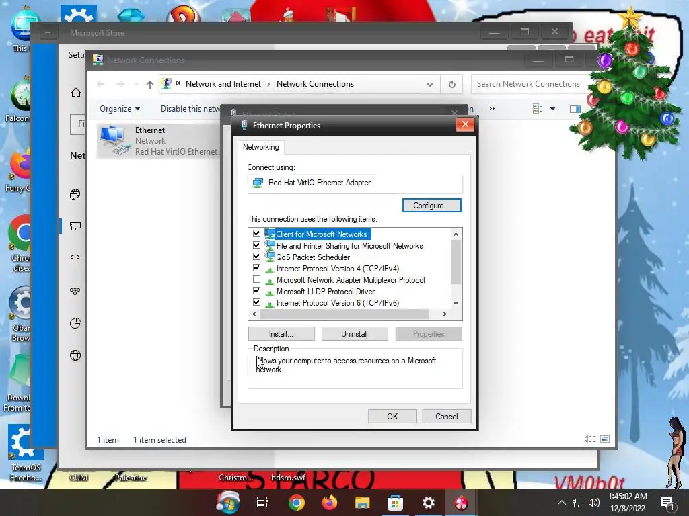Open Ethernet monitor icon in Settings sidebar
Viewport: 689px width, 516px height.
pyautogui.click(x=75, y=226)
